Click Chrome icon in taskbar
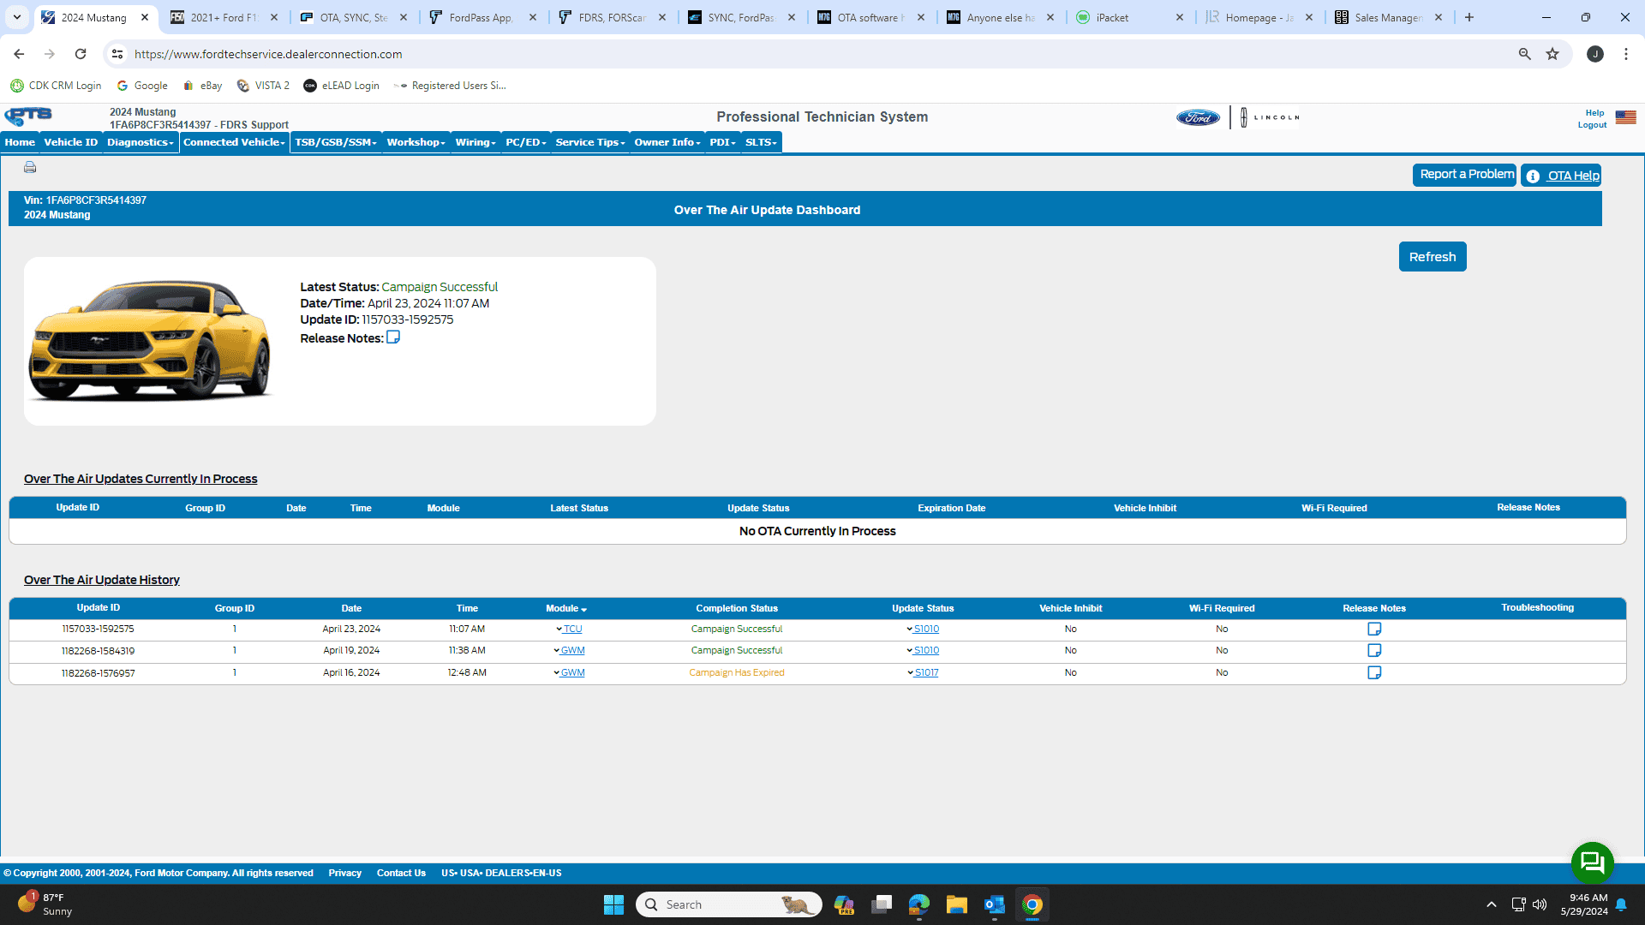Viewport: 1645px width, 925px height. click(x=1032, y=904)
